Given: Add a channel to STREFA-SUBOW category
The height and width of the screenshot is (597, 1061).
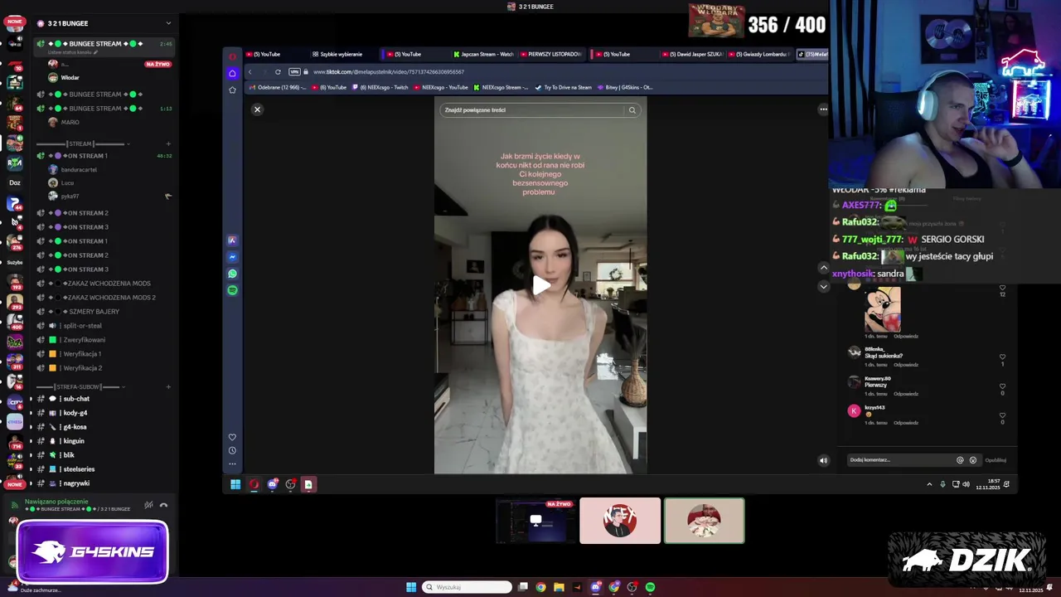Looking at the screenshot, I should click(x=168, y=386).
